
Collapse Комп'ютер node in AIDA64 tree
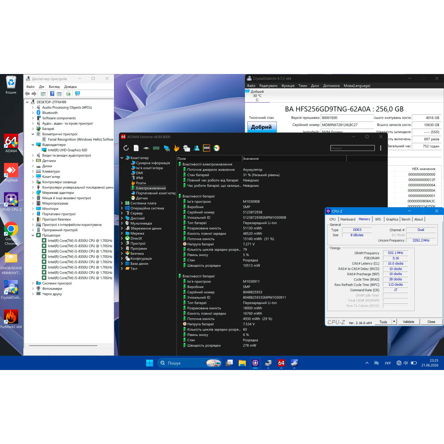point(122,158)
